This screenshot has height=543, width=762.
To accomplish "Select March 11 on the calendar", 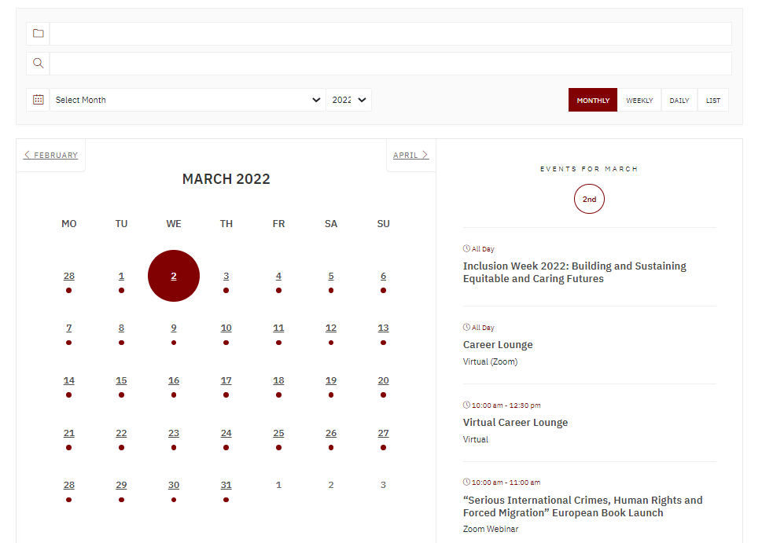I will [278, 328].
